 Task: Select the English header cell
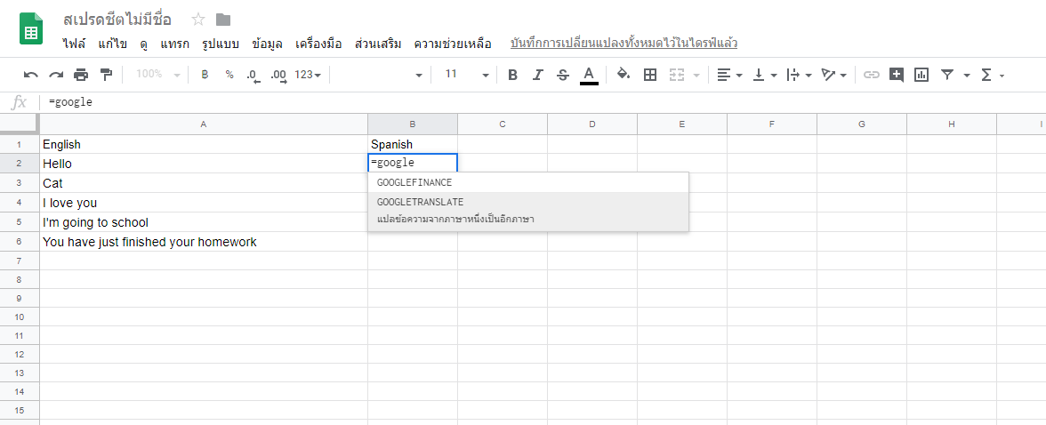204,144
